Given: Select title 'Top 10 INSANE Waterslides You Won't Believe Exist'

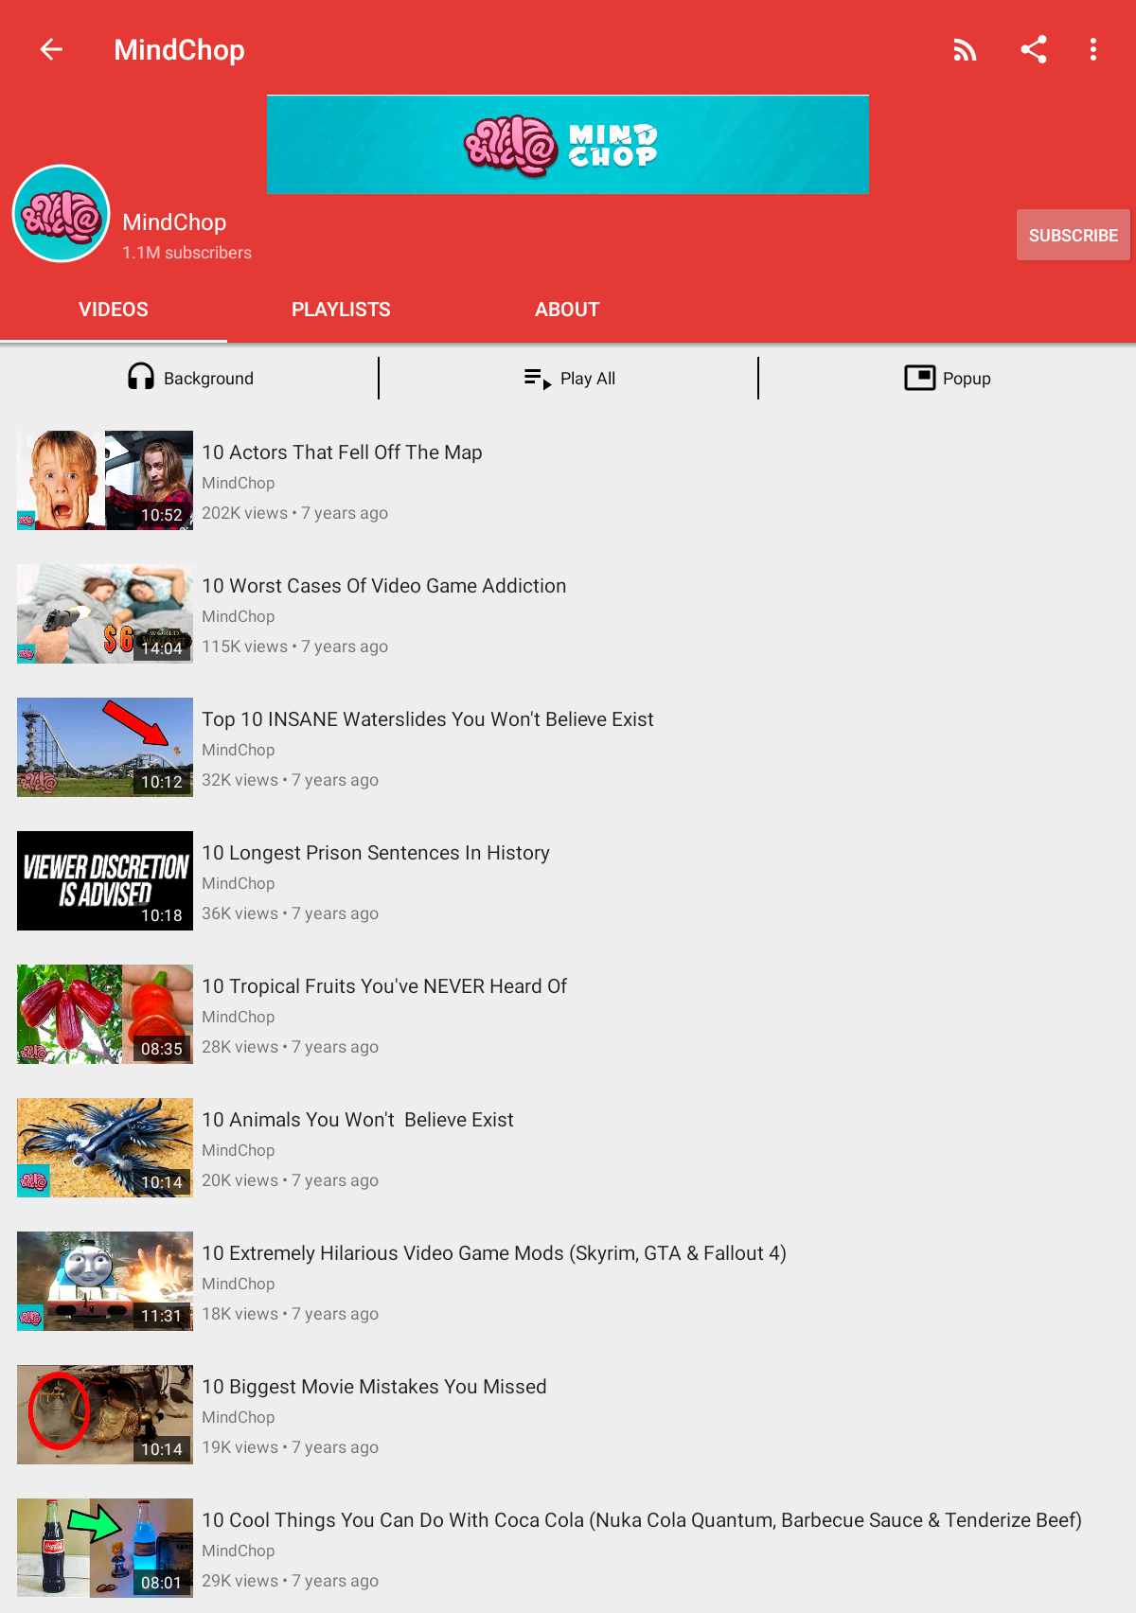Looking at the screenshot, I should click(x=428, y=719).
